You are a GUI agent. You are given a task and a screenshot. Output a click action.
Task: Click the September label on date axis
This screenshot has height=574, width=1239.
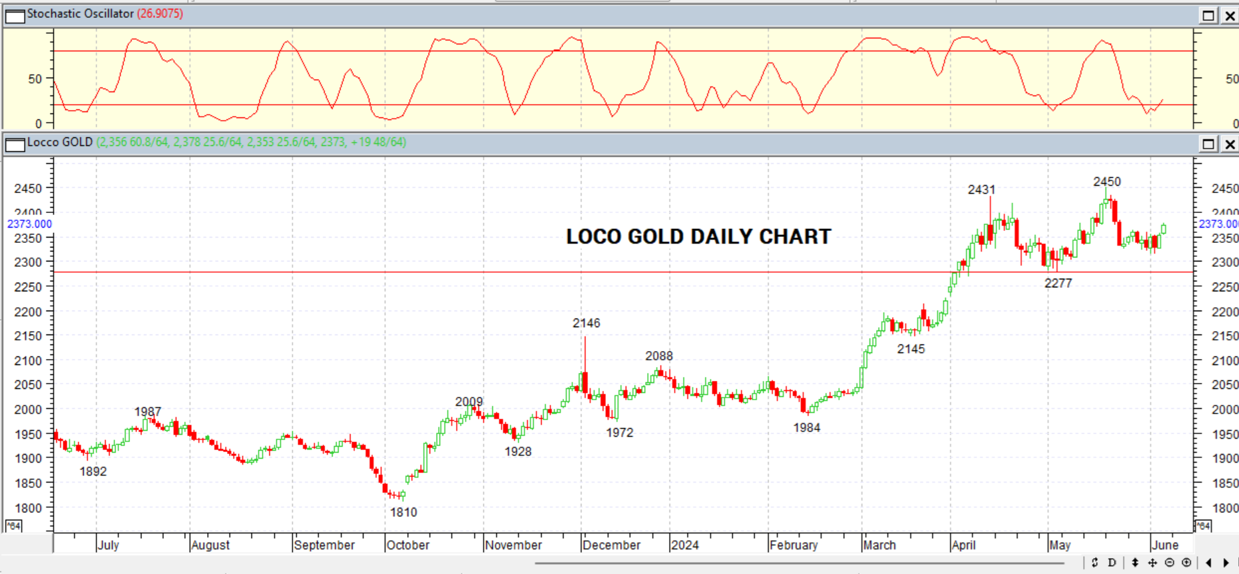point(325,545)
